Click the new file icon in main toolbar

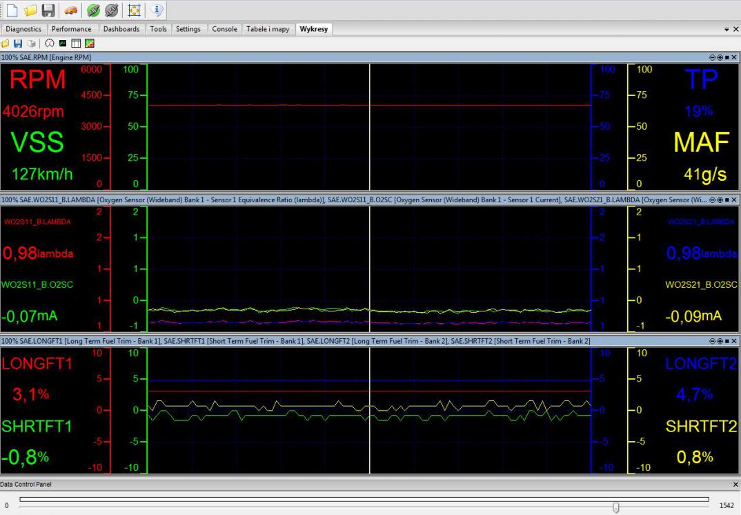12,10
